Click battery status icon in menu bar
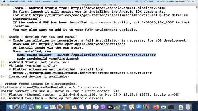198x111 pixels. pos(151,2)
